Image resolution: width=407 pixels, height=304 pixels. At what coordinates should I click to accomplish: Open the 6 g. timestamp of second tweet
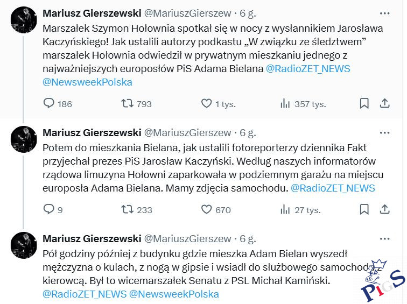(248, 132)
